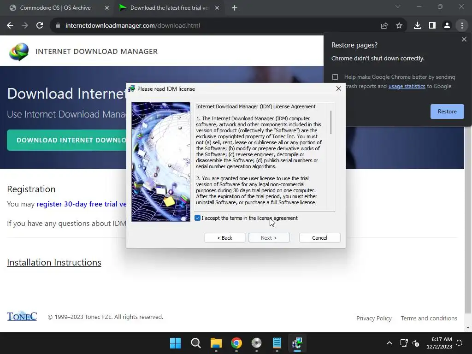Open Chrome profile icon
472x354 pixels.
pos(447,26)
